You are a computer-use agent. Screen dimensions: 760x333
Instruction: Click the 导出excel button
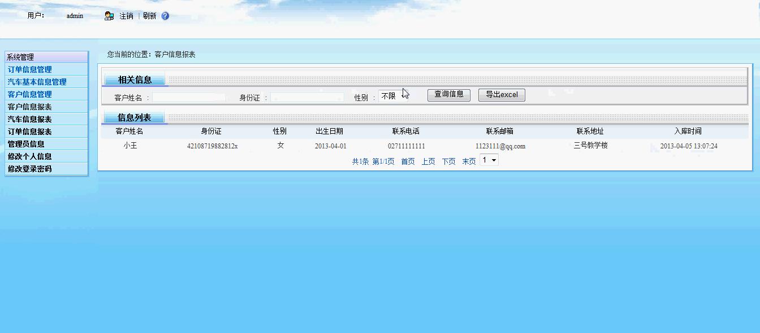pyautogui.click(x=502, y=95)
